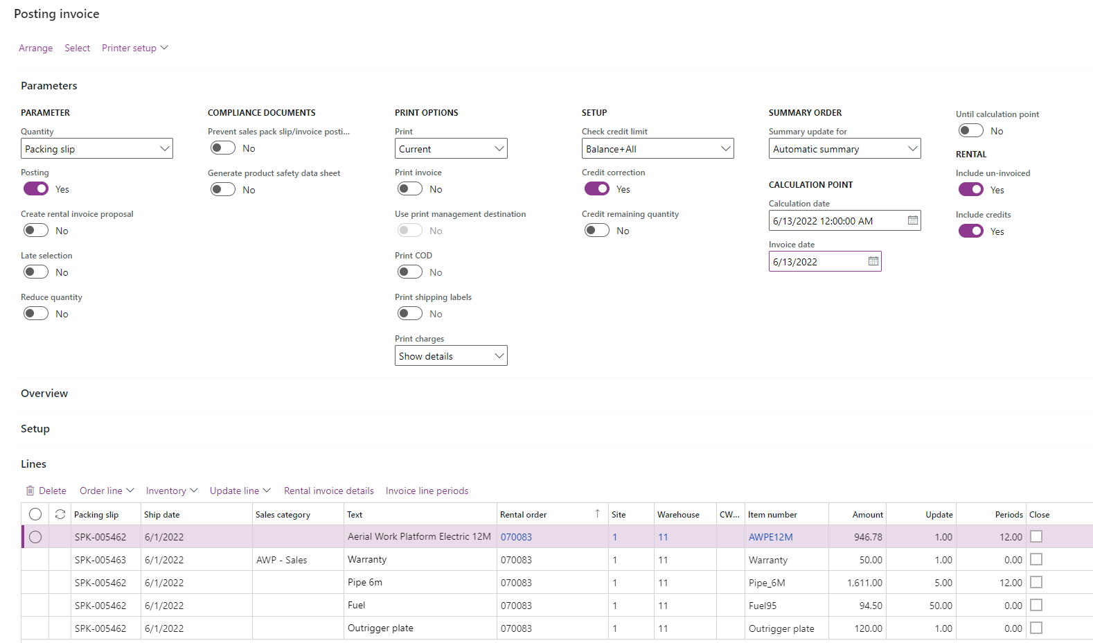1093x643 pixels.
Task: Collapse the Parameters section
Action: [x=49, y=85]
